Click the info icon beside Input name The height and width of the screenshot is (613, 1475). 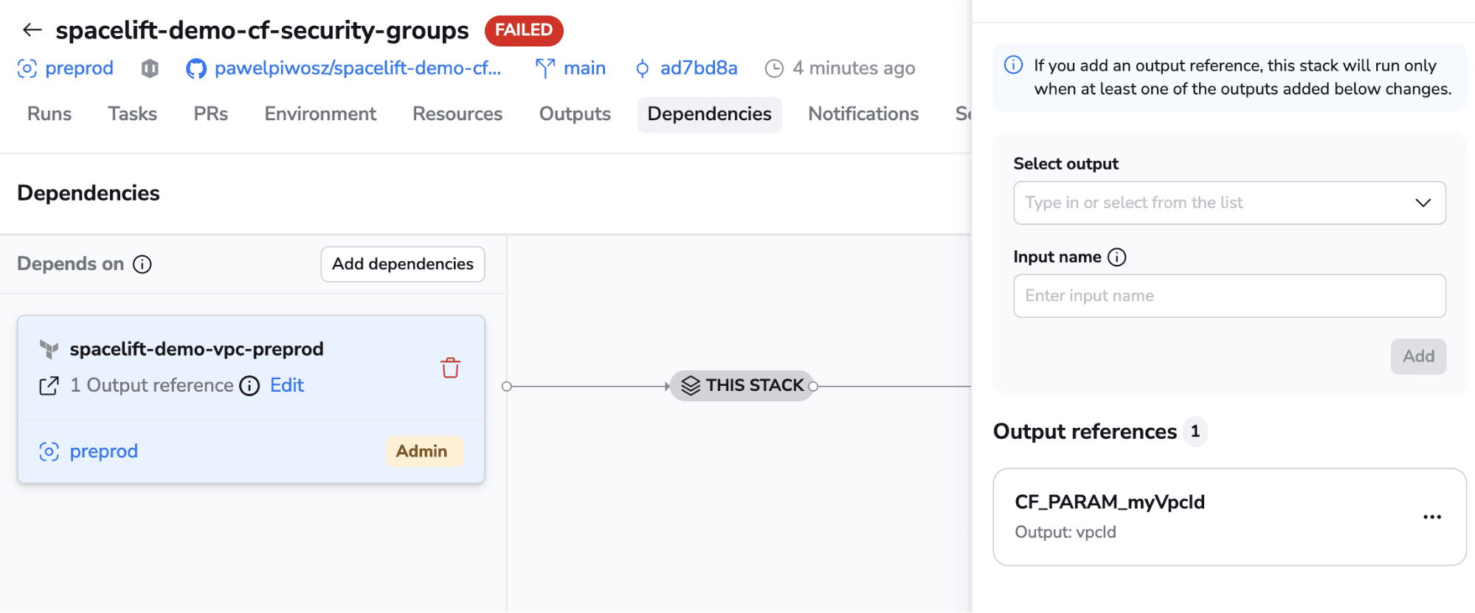[x=1117, y=257]
